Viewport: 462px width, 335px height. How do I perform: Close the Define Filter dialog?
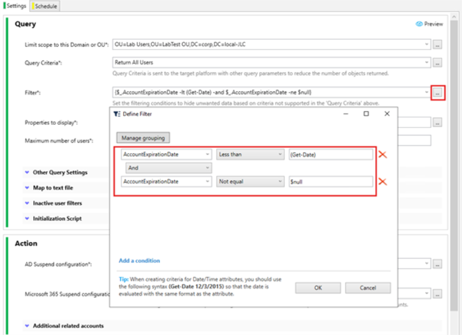[x=387, y=114]
